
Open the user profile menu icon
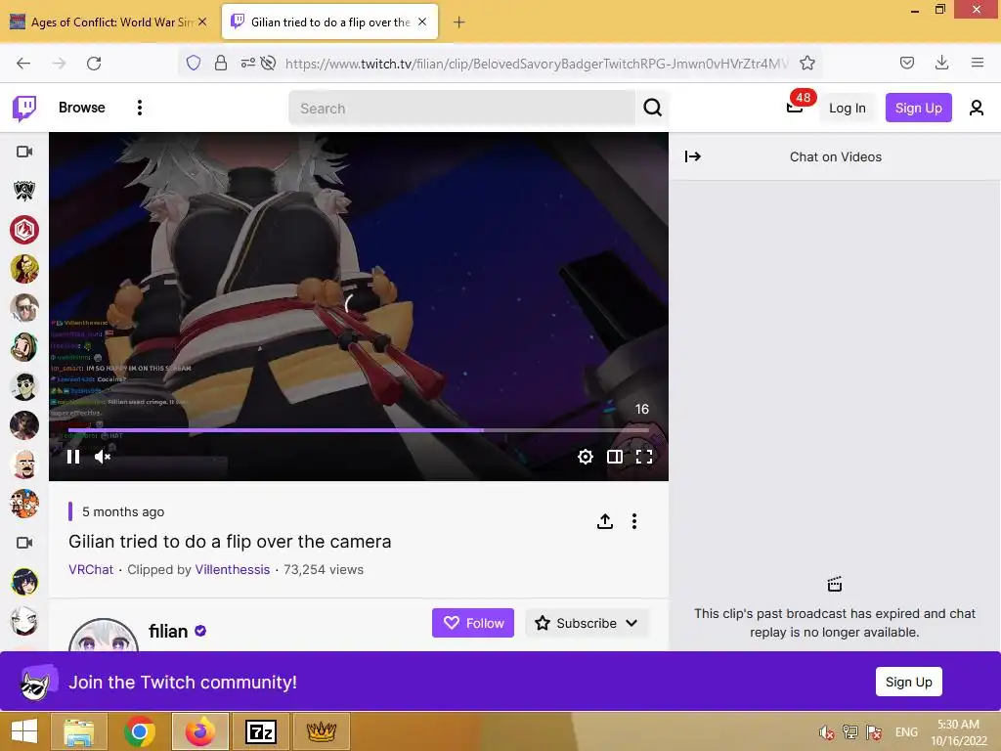977,108
